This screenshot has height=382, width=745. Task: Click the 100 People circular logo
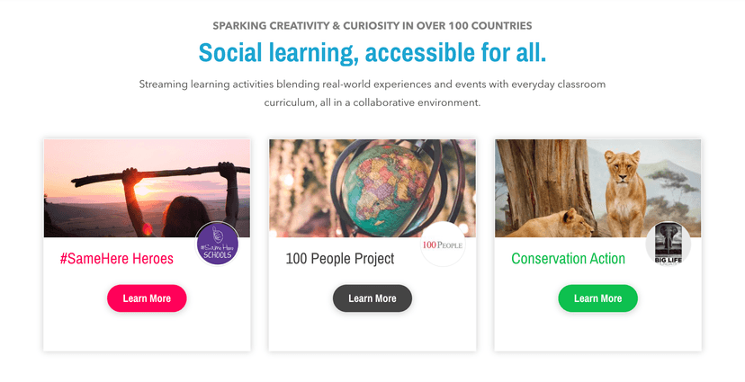tap(442, 244)
